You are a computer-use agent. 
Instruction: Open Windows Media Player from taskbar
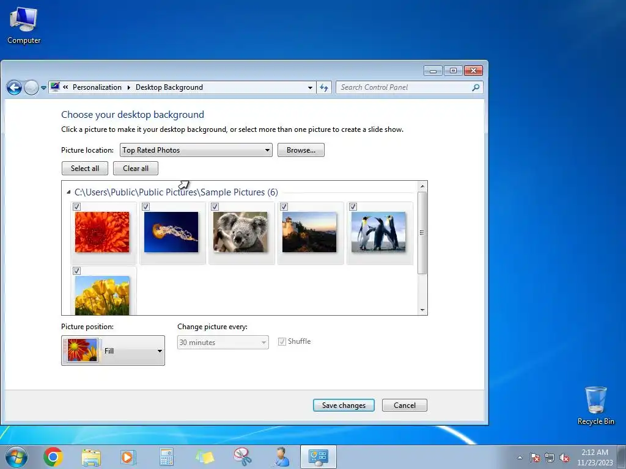click(128, 457)
